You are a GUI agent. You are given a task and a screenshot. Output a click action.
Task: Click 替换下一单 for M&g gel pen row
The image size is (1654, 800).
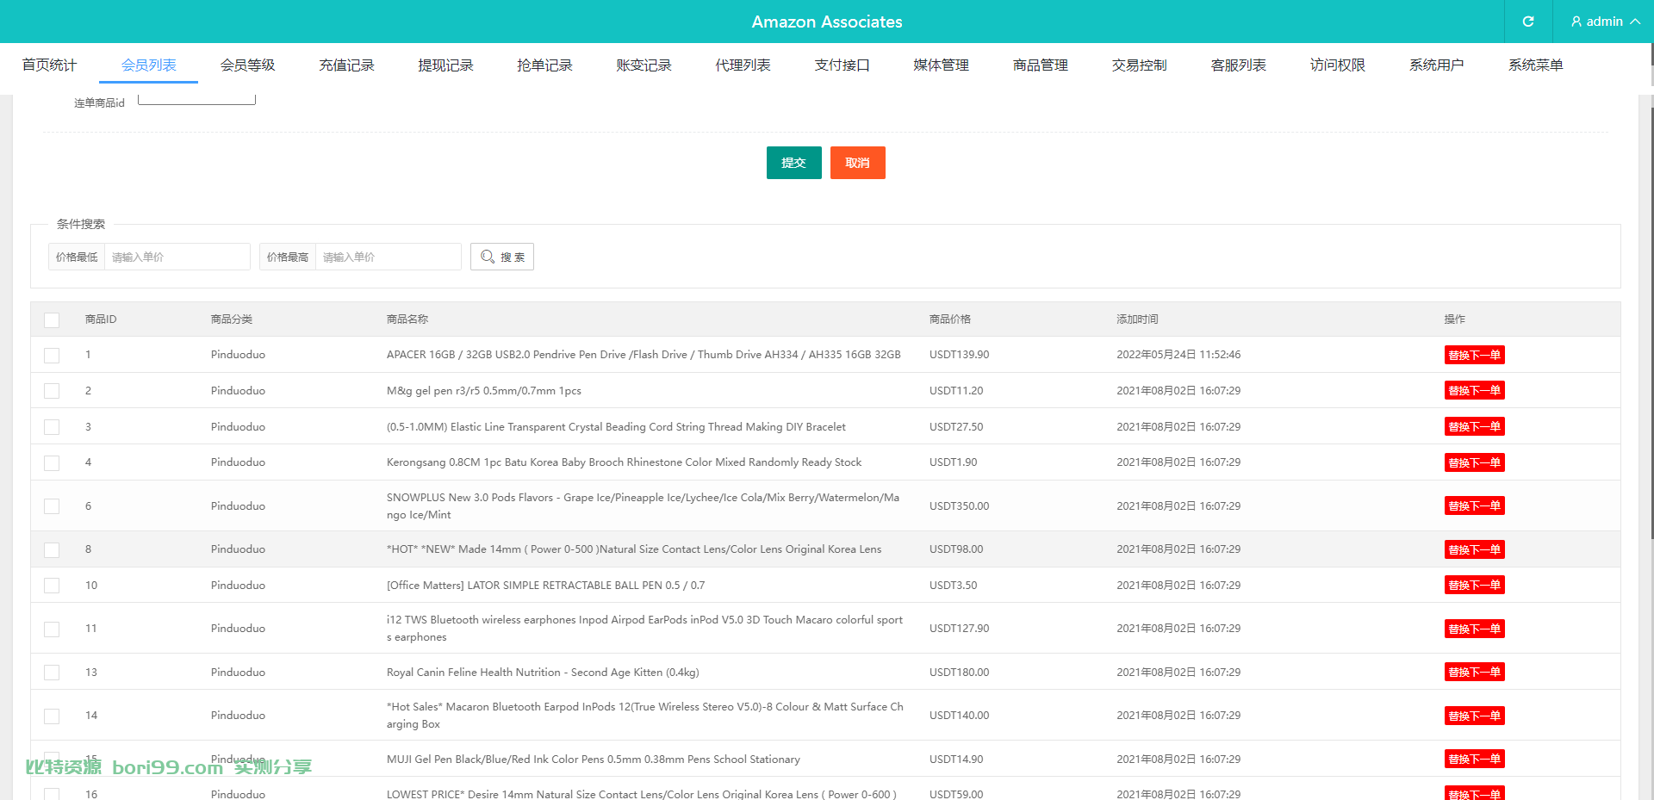(x=1474, y=391)
